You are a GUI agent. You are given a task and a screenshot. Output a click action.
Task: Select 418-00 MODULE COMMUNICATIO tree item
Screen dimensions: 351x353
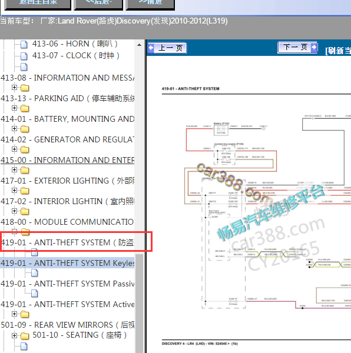coord(67,222)
